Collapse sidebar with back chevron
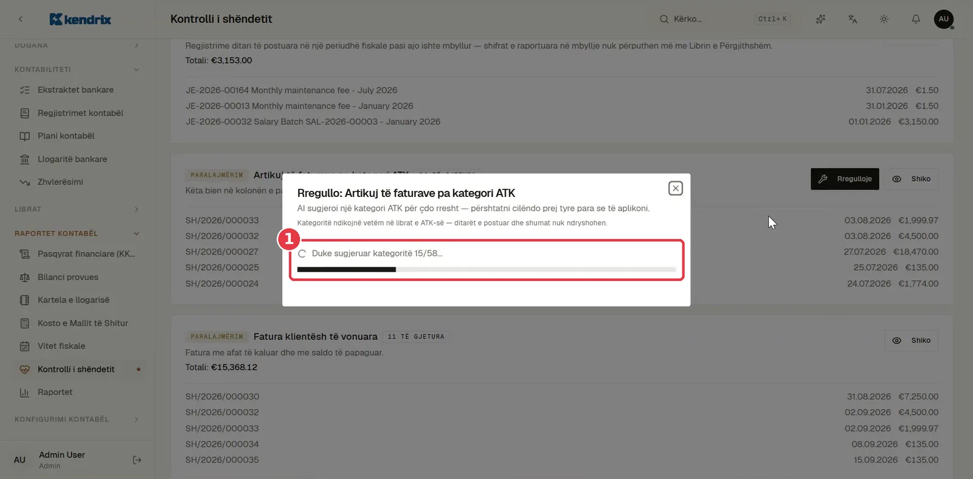 (x=21, y=19)
